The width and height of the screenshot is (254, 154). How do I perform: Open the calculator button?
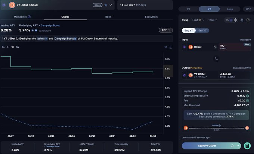click(x=247, y=146)
